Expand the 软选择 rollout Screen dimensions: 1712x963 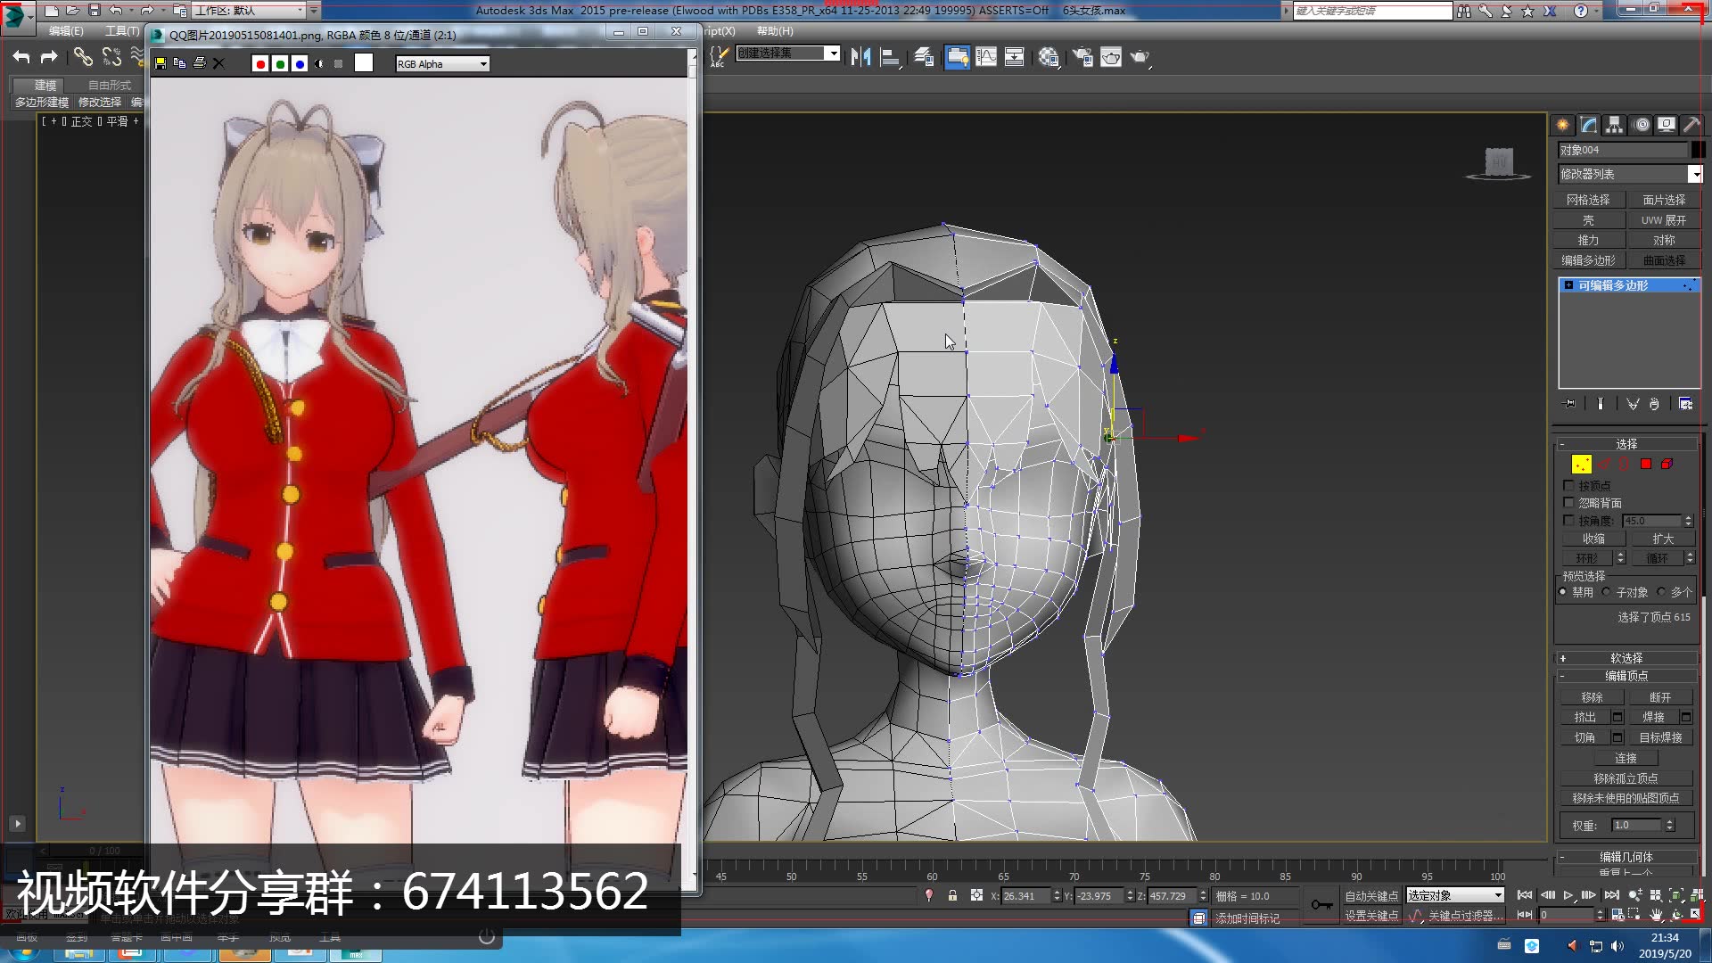point(1626,658)
